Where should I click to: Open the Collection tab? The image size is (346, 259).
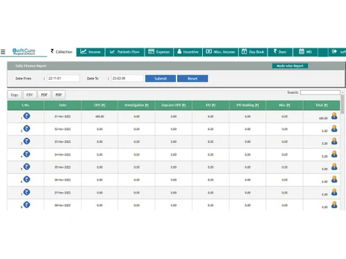point(62,52)
